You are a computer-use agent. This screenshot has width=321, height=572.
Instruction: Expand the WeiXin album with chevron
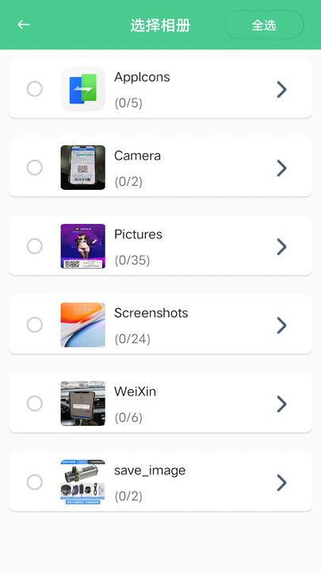pos(281,404)
